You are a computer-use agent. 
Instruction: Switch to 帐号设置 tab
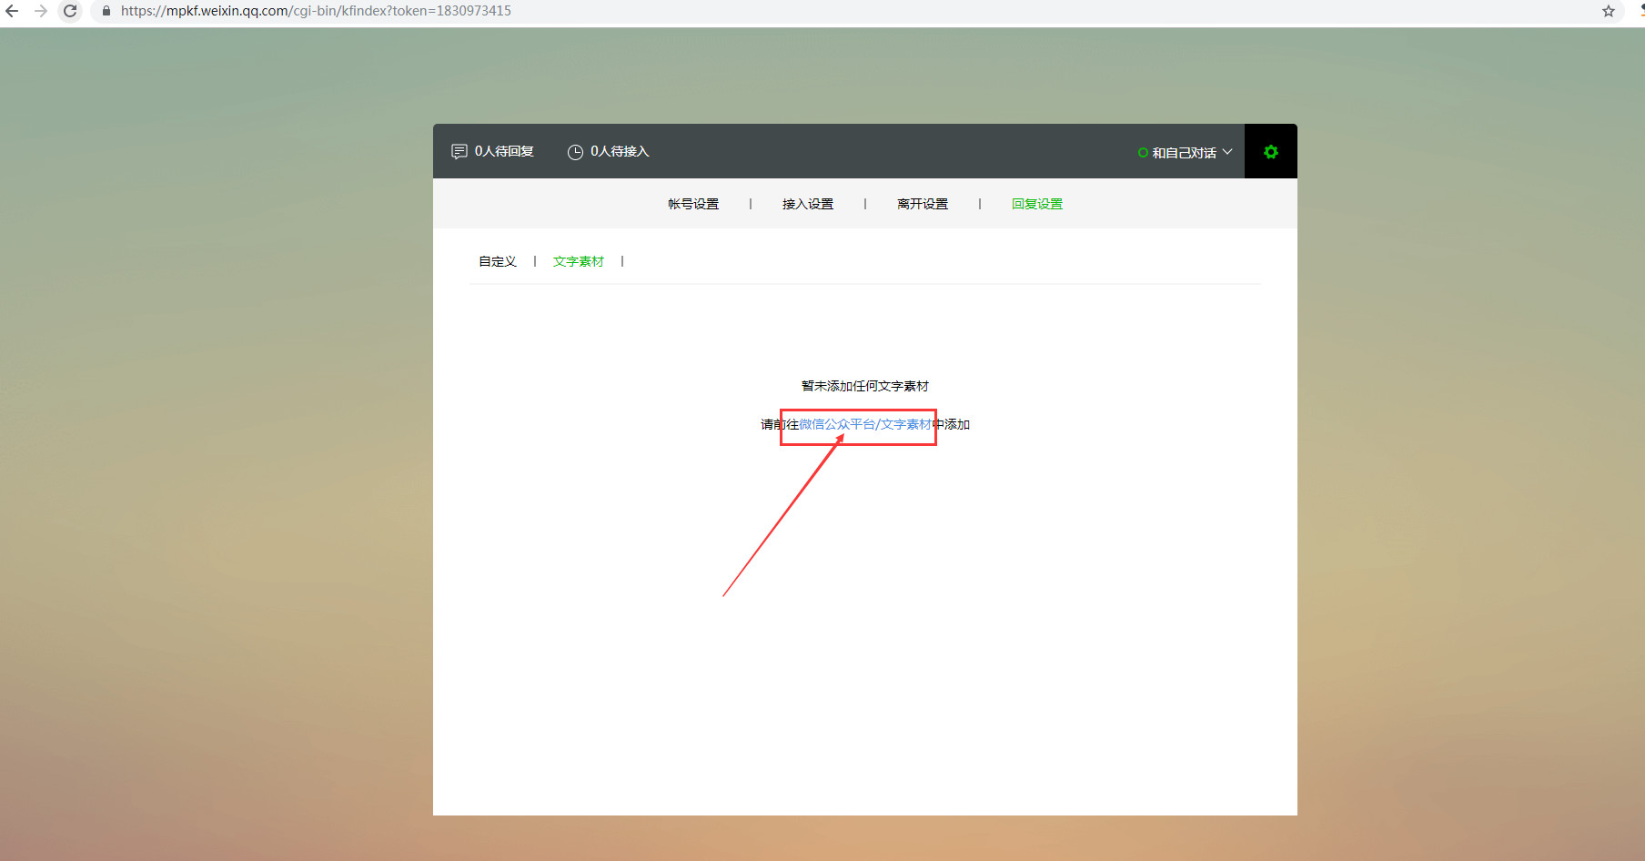[693, 204]
